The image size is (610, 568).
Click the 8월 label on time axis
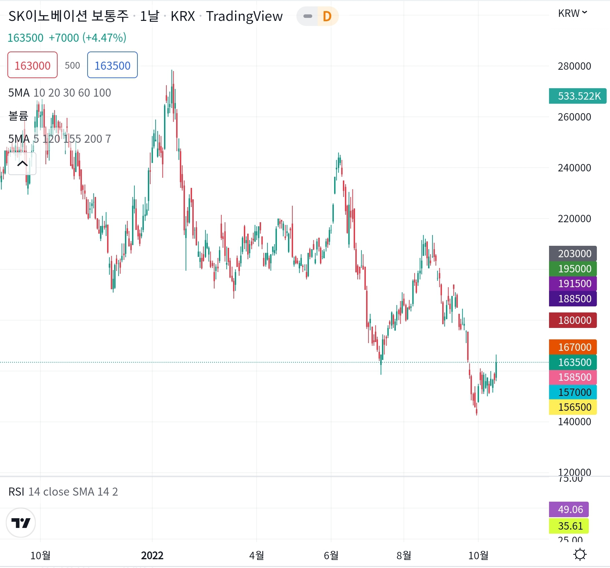(x=404, y=555)
